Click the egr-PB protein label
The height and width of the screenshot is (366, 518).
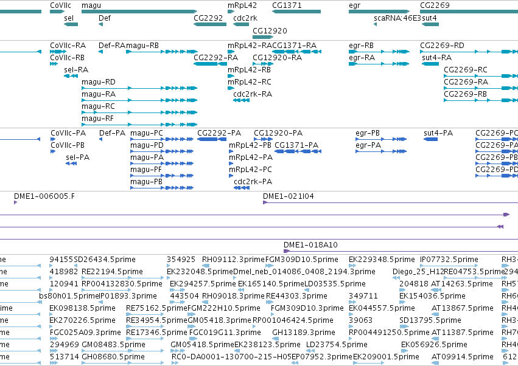pos(368,133)
